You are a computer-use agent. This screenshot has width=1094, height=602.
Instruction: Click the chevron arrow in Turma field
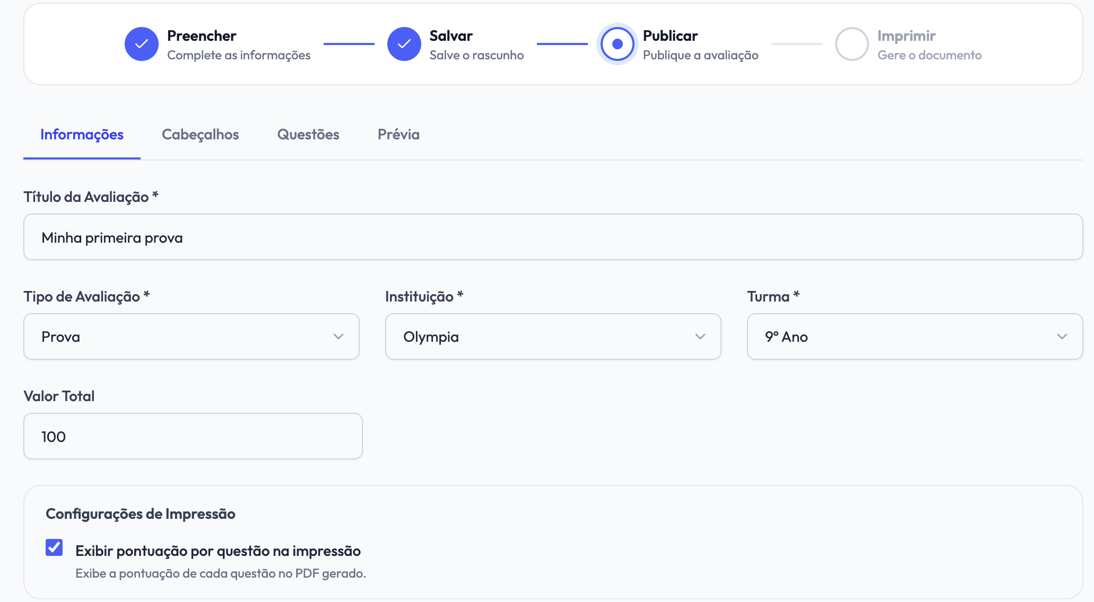1062,337
